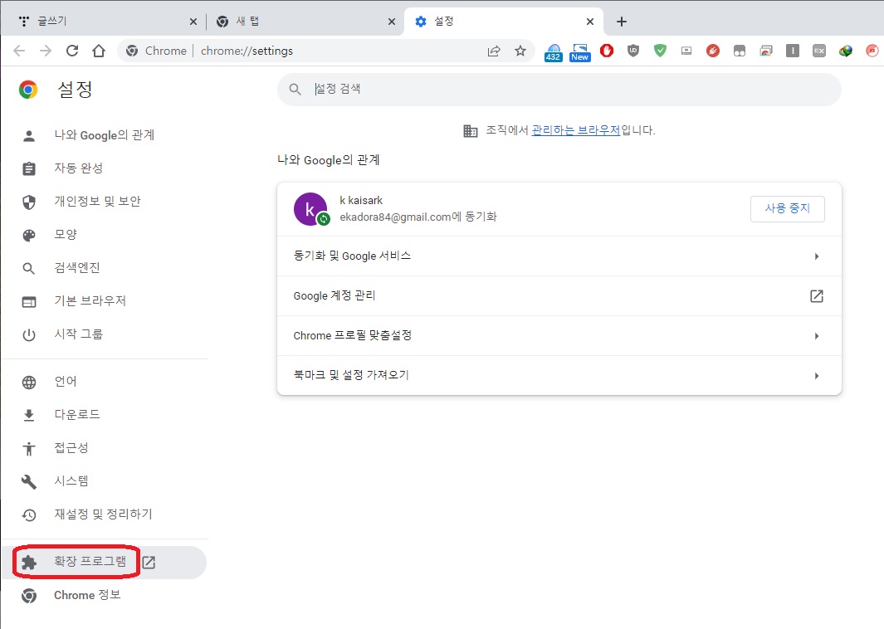Open the Internet Download Manager extension
The height and width of the screenshot is (629, 884).
tap(846, 51)
